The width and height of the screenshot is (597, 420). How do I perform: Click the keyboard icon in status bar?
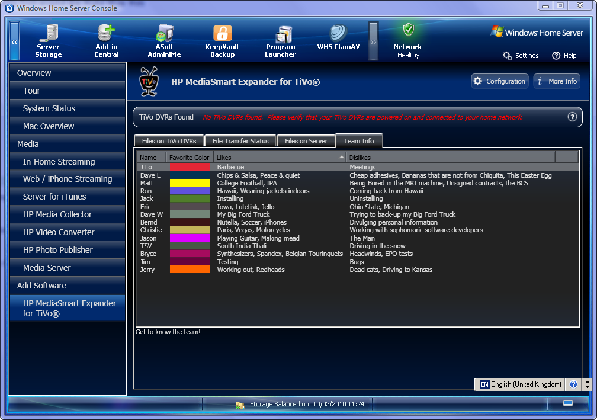point(567,403)
